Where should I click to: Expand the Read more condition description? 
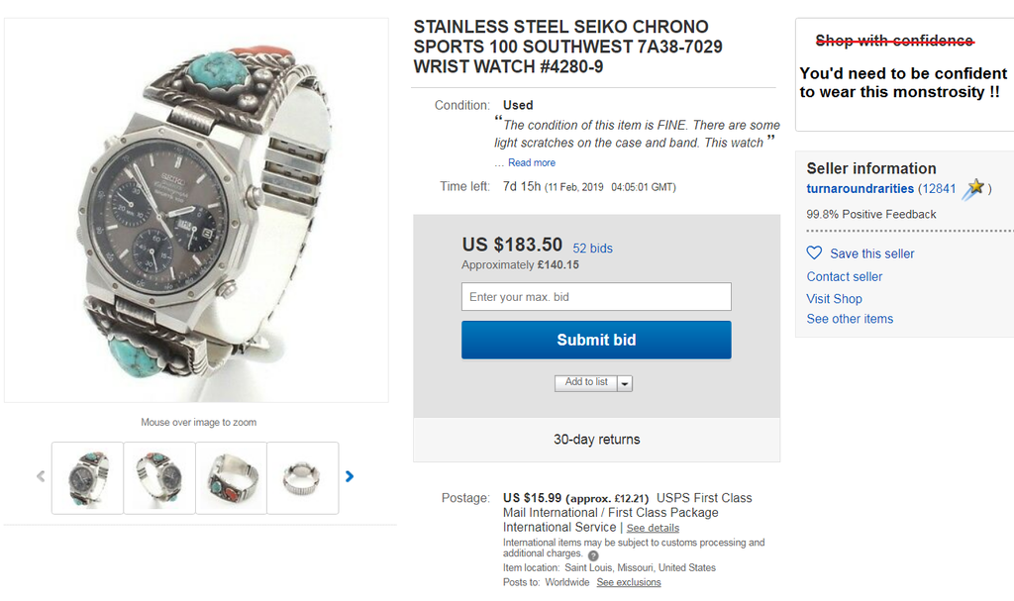click(x=532, y=162)
